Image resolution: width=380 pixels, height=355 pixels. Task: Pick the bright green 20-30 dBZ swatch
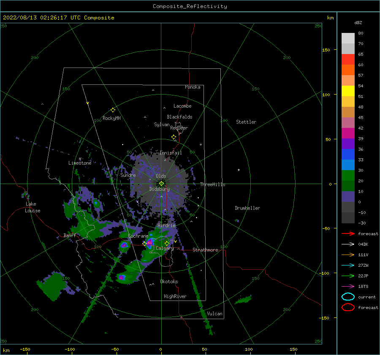348,176
